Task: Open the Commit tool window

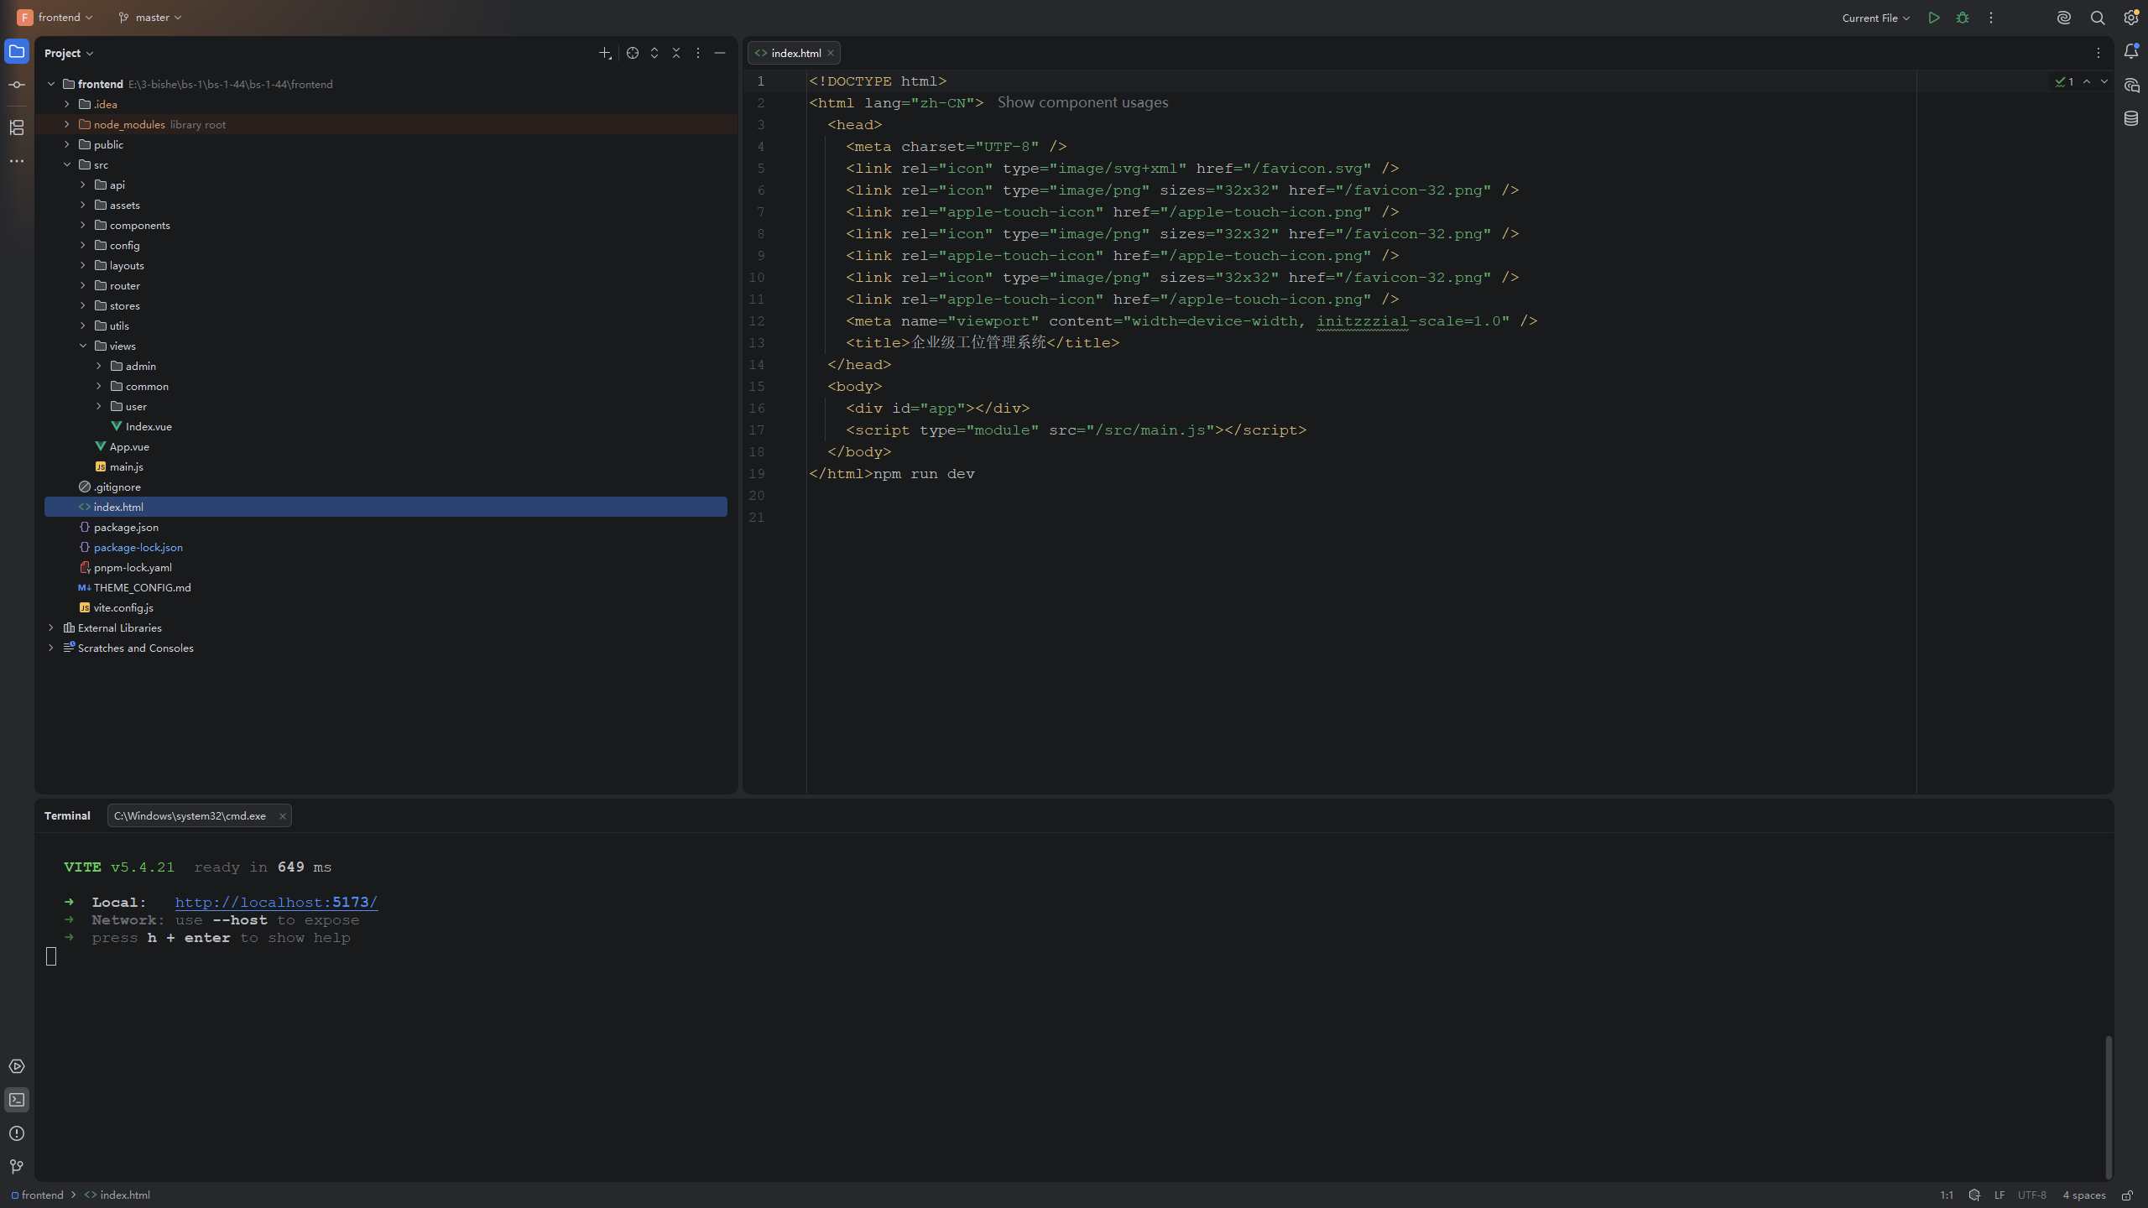Action: pyautogui.click(x=17, y=85)
